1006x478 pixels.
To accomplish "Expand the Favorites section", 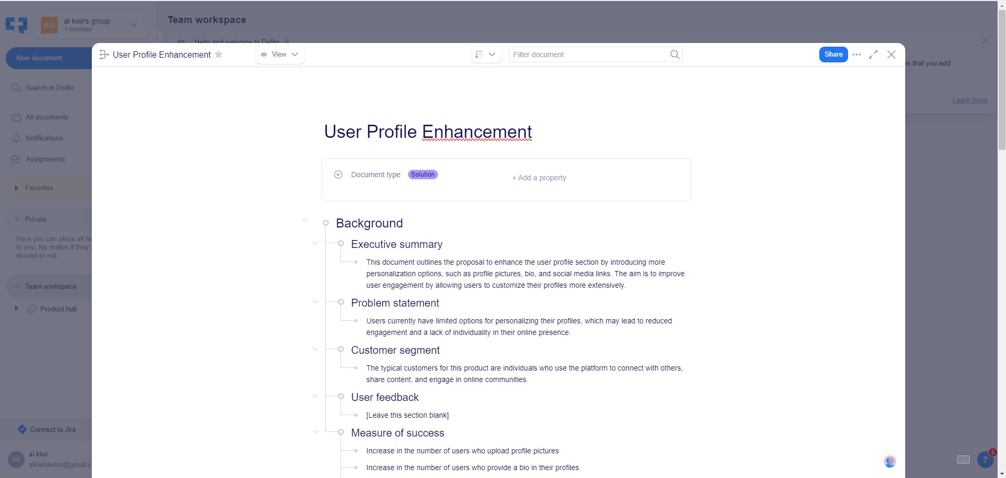I will coord(16,188).
